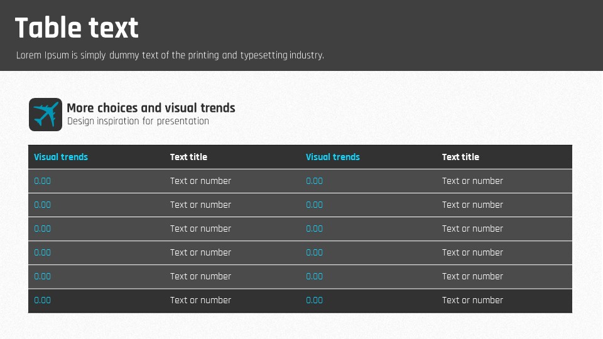Click first-row "Text or number" in last column

click(472, 181)
